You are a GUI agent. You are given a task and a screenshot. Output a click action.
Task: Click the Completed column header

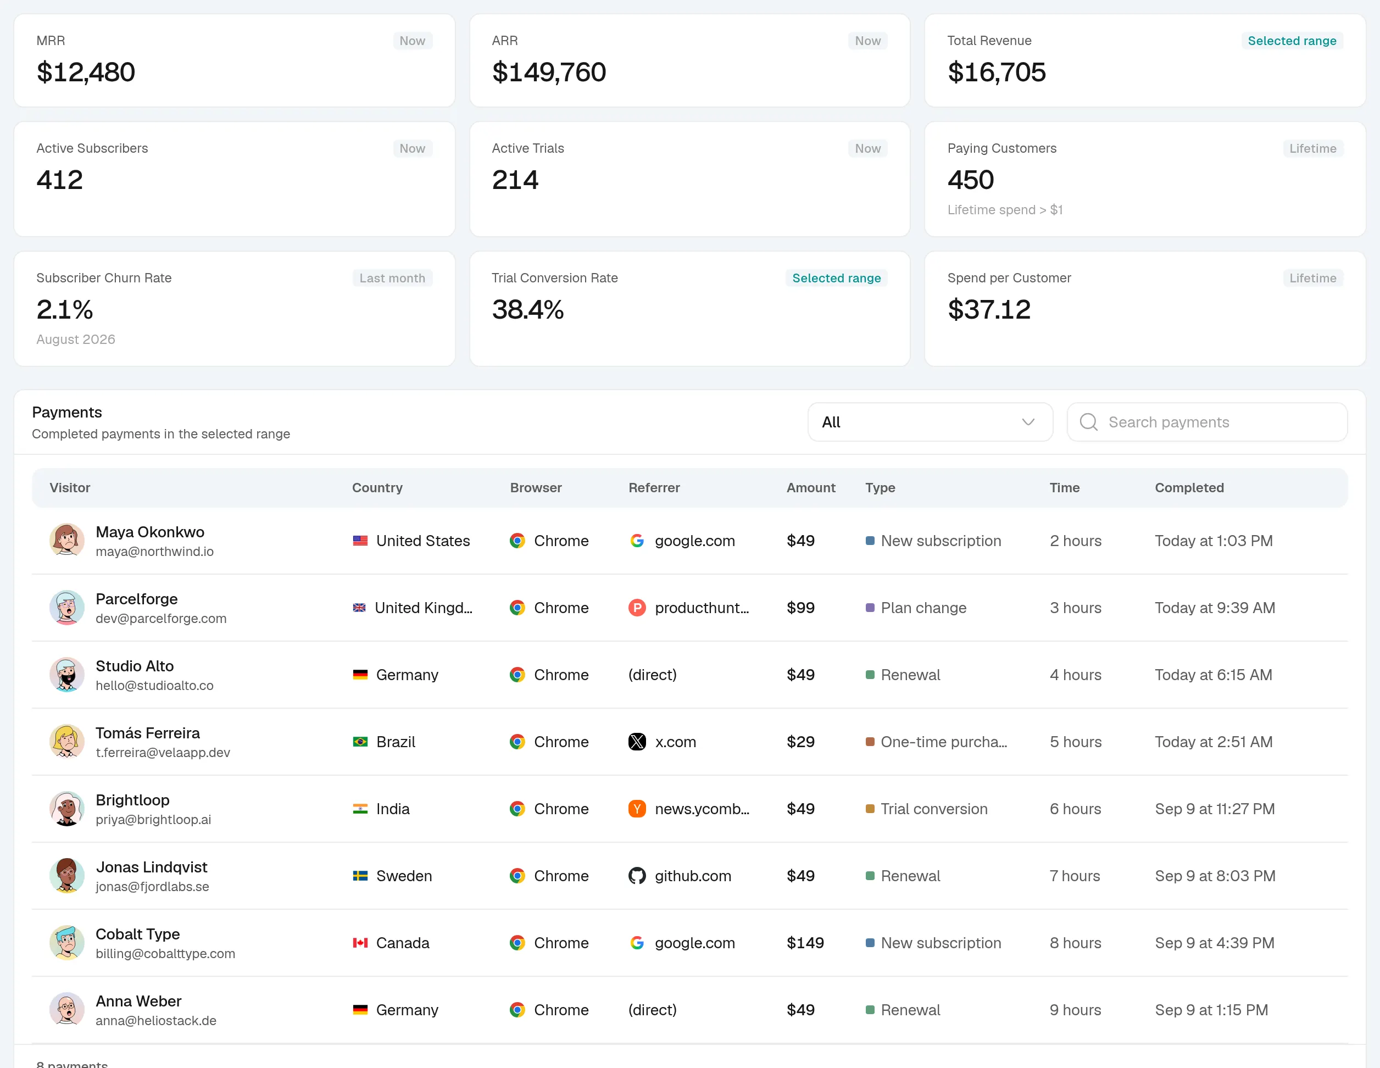pos(1189,487)
